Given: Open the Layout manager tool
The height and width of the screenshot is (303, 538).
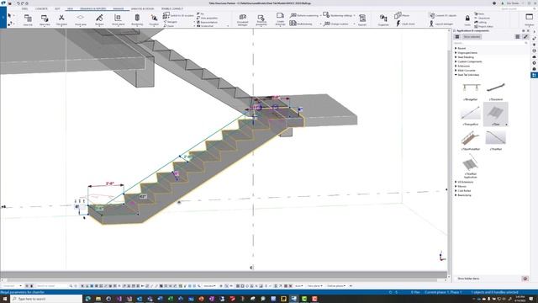Looking at the screenshot, I should [441, 24].
